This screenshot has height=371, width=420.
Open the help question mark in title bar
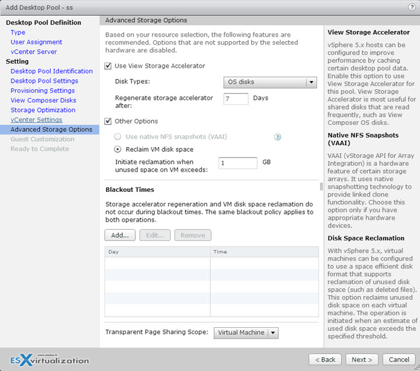[x=412, y=7]
